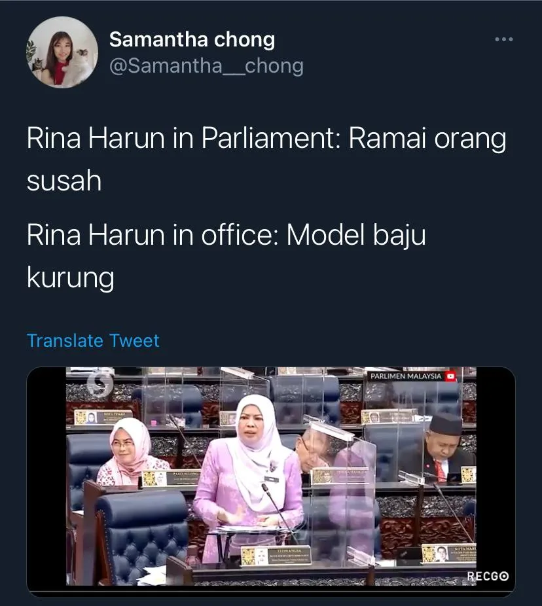Click the RECGO watermark in the video
The height and width of the screenshot is (606, 542).
click(488, 576)
